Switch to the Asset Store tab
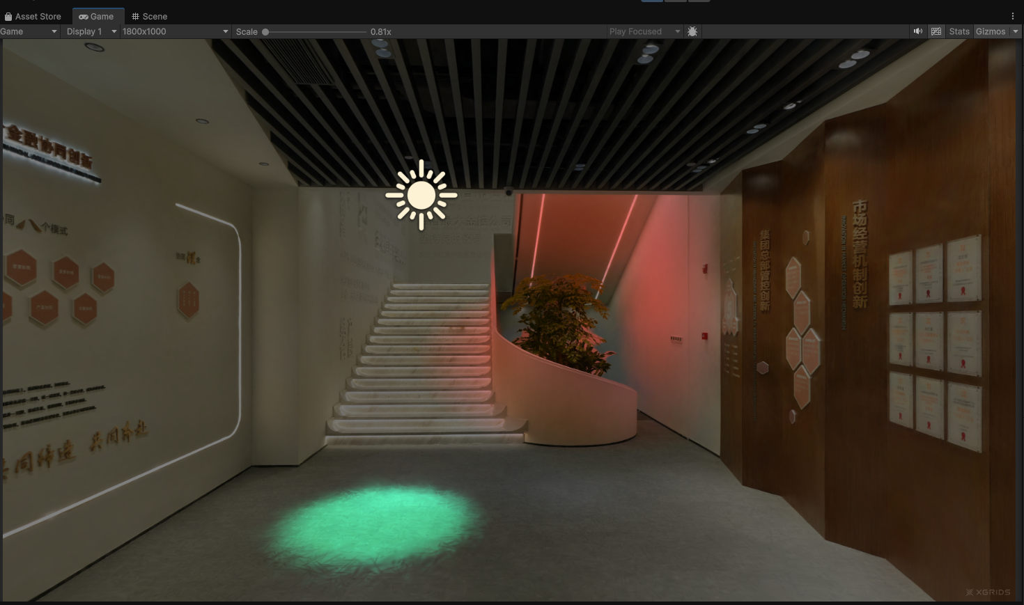Screen dimensions: 1024x605 (33, 16)
